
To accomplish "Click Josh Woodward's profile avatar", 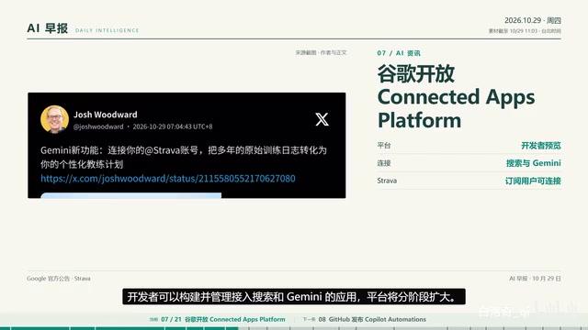I will pyautogui.click(x=55, y=119).
